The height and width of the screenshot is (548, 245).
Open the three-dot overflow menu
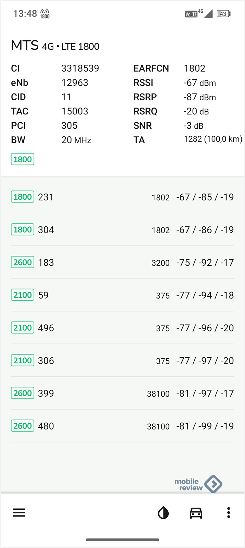(x=229, y=513)
